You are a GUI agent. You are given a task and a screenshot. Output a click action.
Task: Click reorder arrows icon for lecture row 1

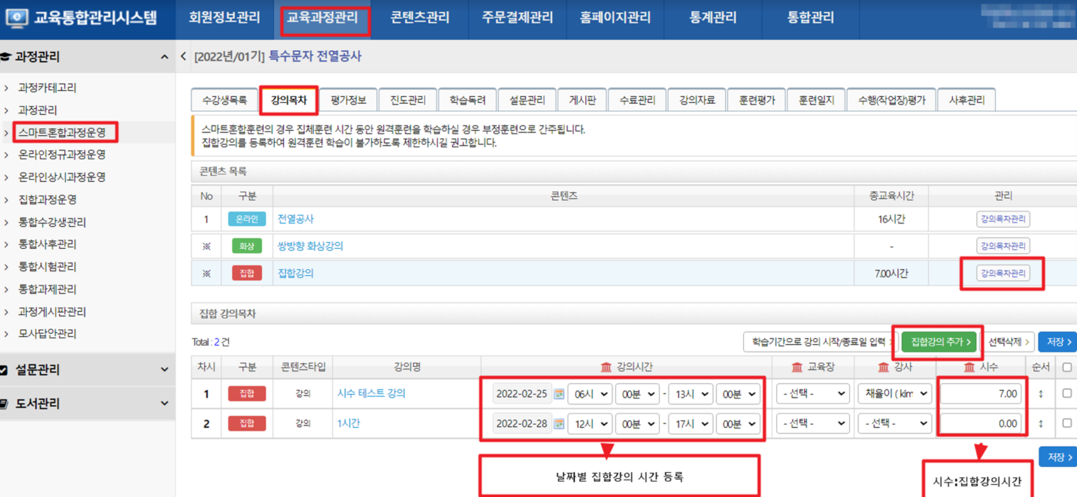[x=1041, y=394]
